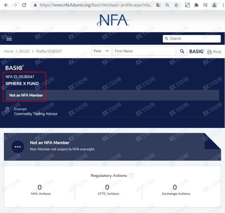Click the top Search box

(192, 39)
